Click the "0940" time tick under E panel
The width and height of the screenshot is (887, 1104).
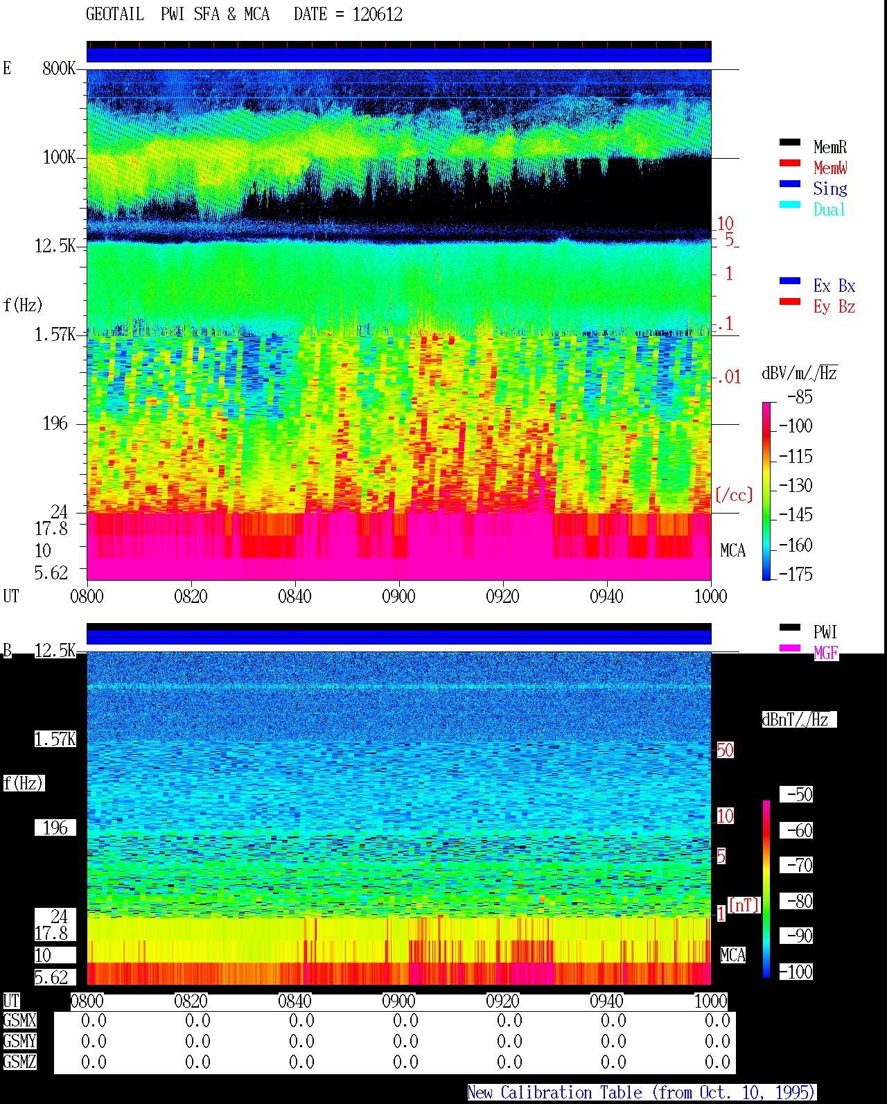click(606, 596)
